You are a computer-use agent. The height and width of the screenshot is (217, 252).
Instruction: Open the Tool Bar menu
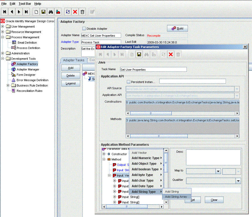pyautogui.click(x=25, y=4)
